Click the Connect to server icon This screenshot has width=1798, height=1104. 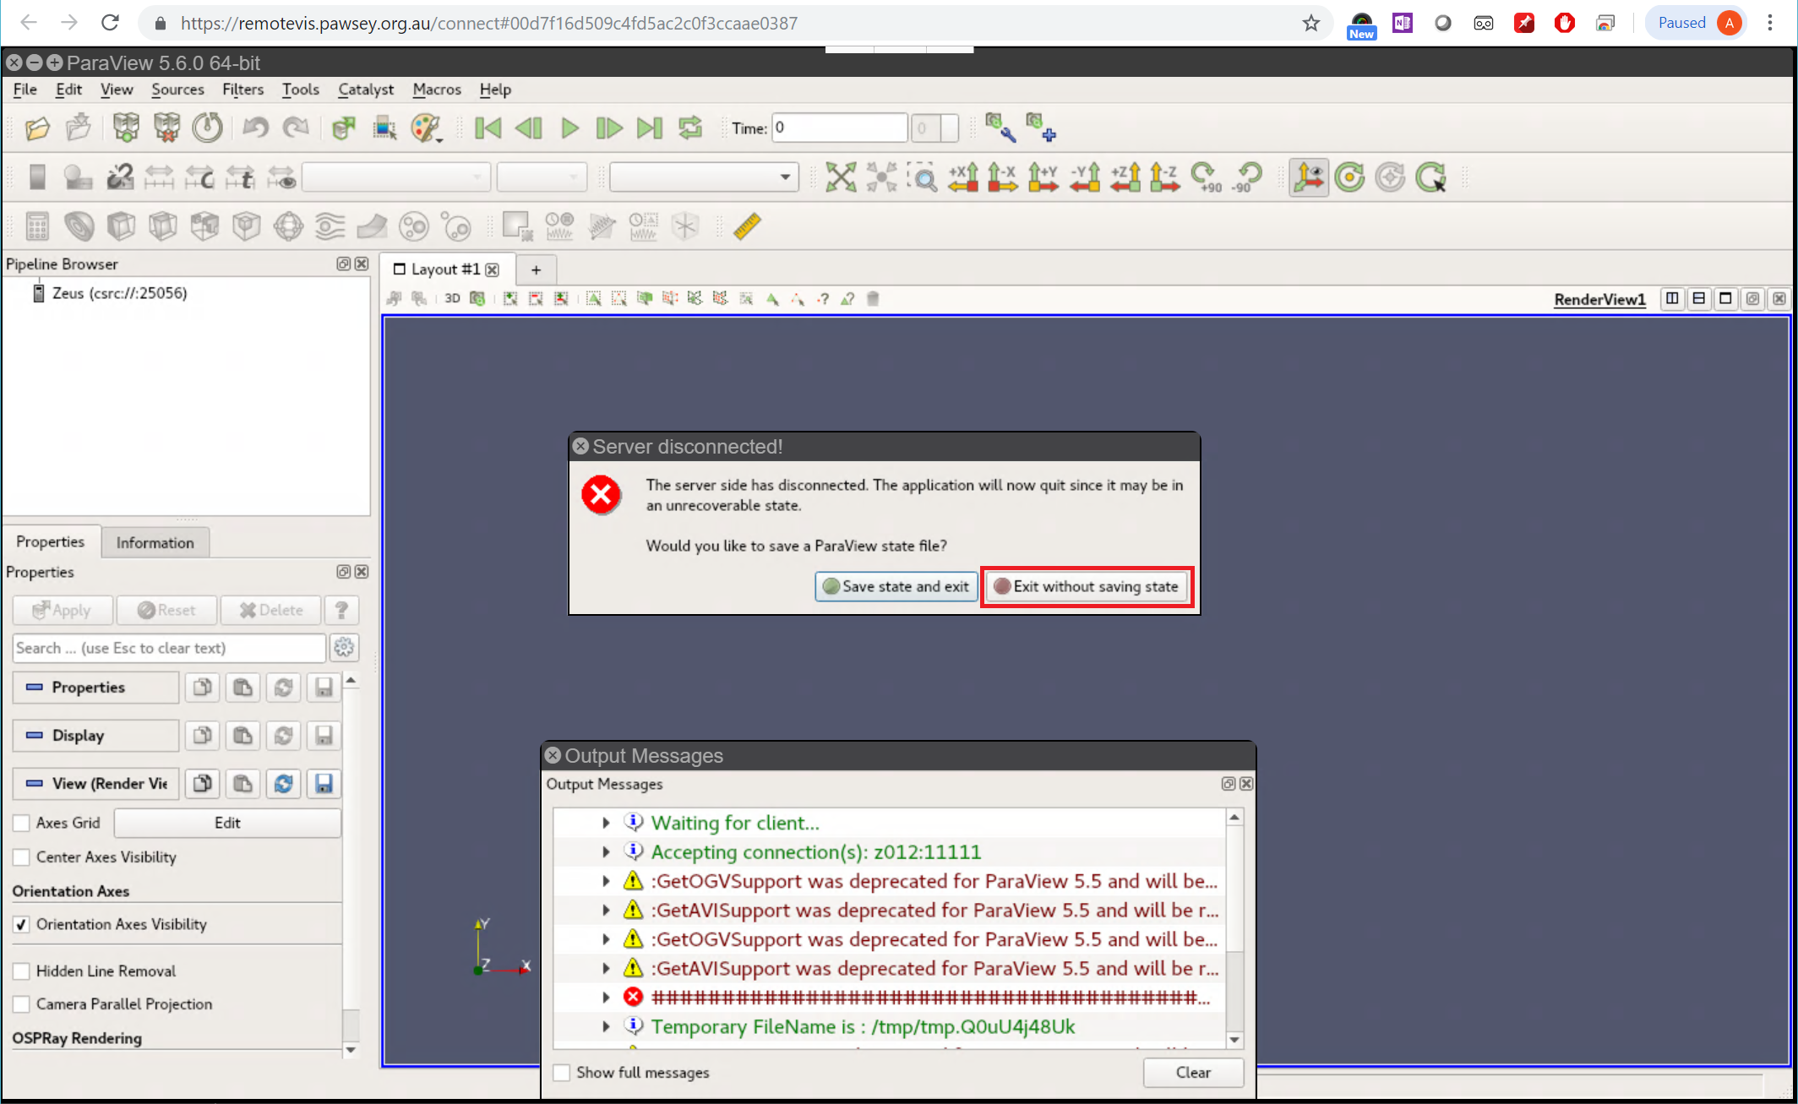pyautogui.click(x=126, y=128)
